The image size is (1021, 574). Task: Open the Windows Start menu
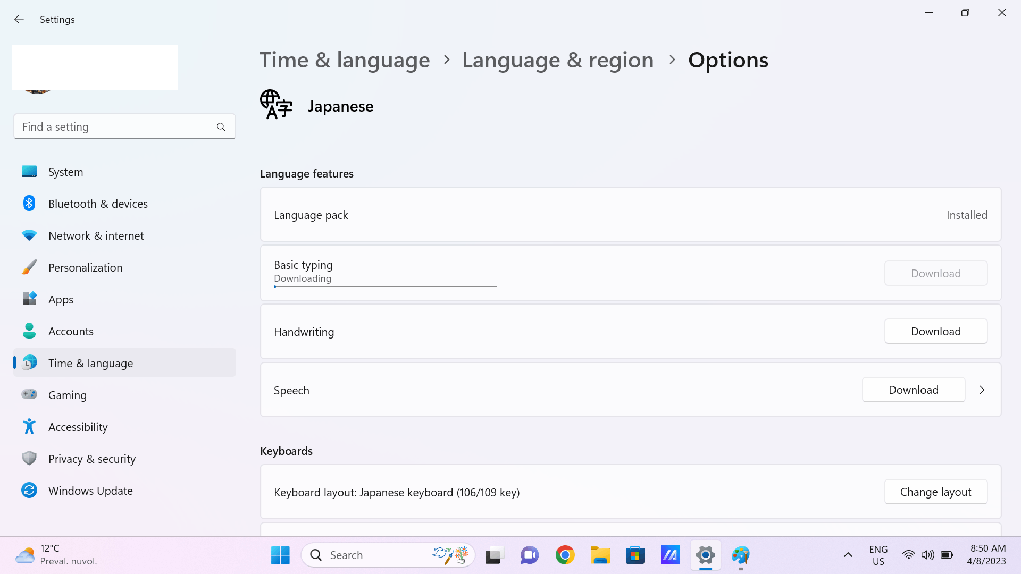(280, 555)
